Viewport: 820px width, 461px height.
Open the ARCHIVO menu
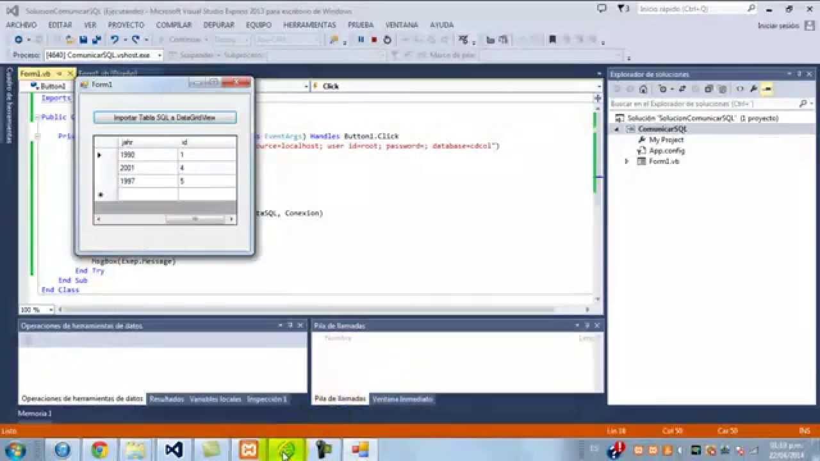point(21,25)
